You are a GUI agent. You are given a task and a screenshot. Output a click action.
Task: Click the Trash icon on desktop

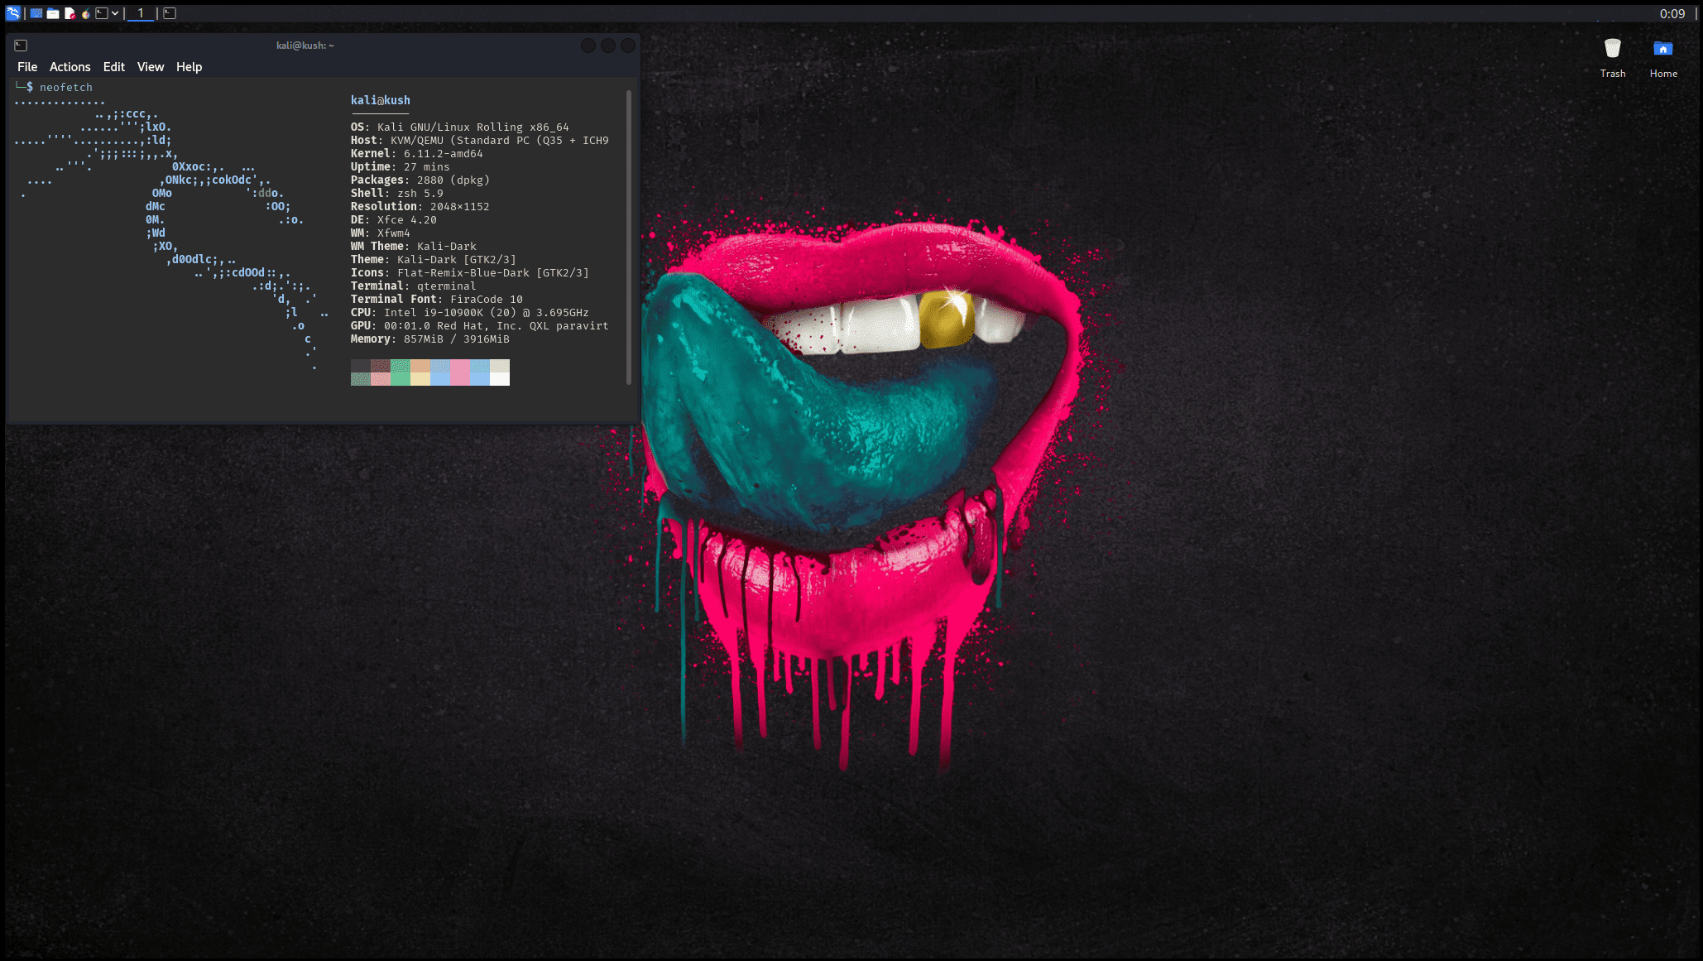click(1612, 48)
